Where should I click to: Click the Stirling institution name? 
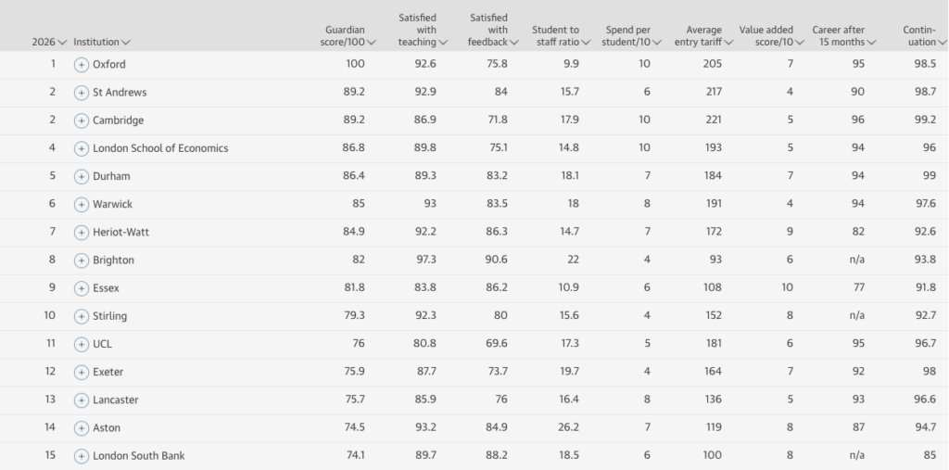point(109,316)
